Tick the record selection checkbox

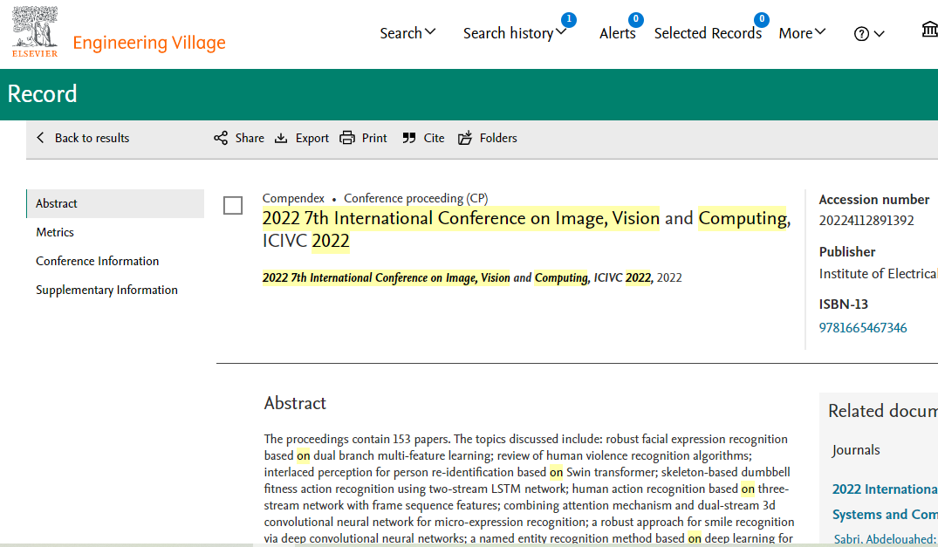tap(233, 206)
